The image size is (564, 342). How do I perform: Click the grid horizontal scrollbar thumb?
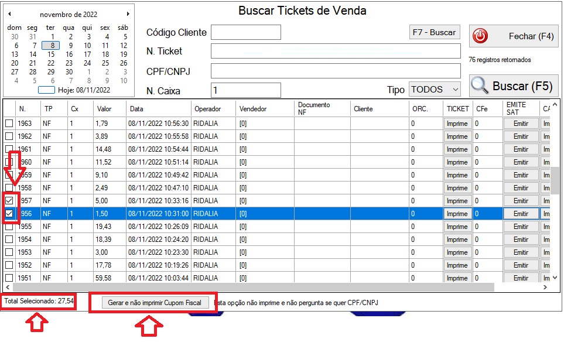point(254,287)
